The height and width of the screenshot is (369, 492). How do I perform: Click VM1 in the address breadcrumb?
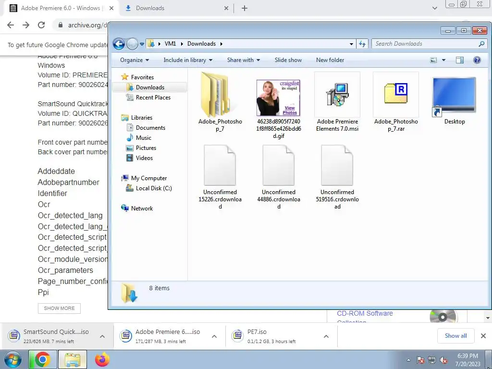pos(171,44)
